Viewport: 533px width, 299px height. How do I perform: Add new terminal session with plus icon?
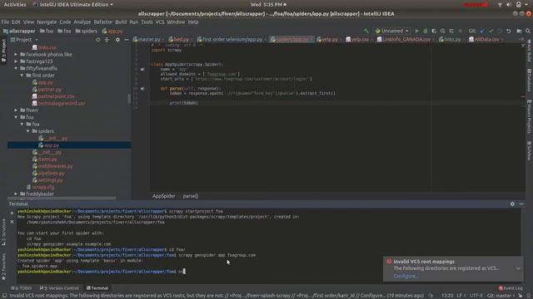[12, 213]
